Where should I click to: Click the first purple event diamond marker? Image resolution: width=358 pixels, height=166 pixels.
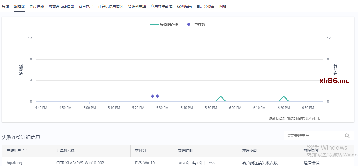click(x=153, y=96)
